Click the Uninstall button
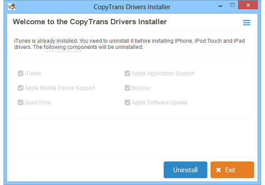265x185 pixels. [x=185, y=170]
